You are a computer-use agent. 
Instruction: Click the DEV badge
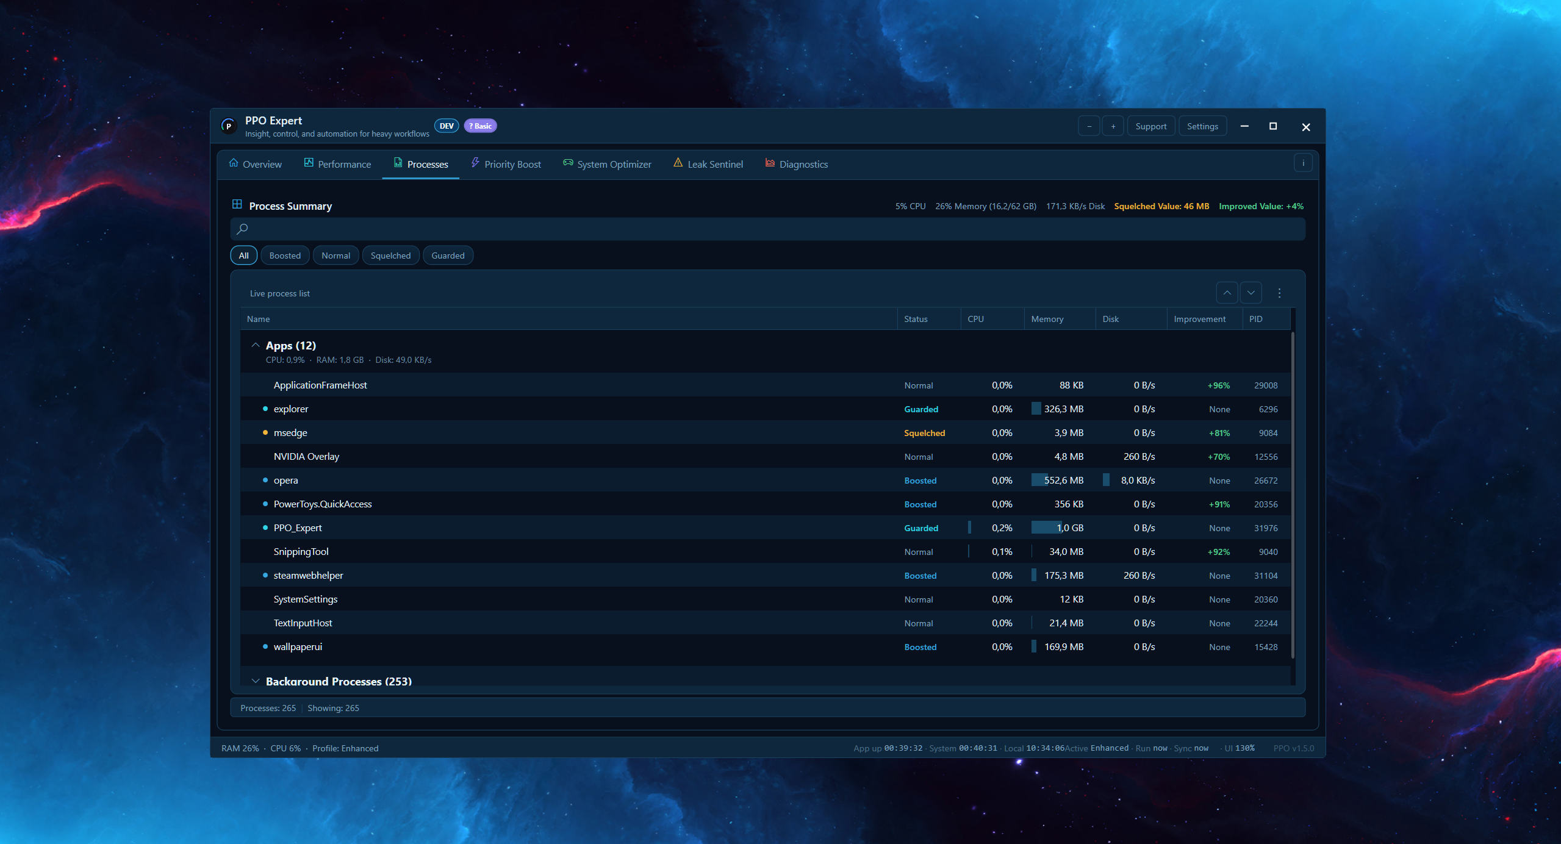point(447,126)
